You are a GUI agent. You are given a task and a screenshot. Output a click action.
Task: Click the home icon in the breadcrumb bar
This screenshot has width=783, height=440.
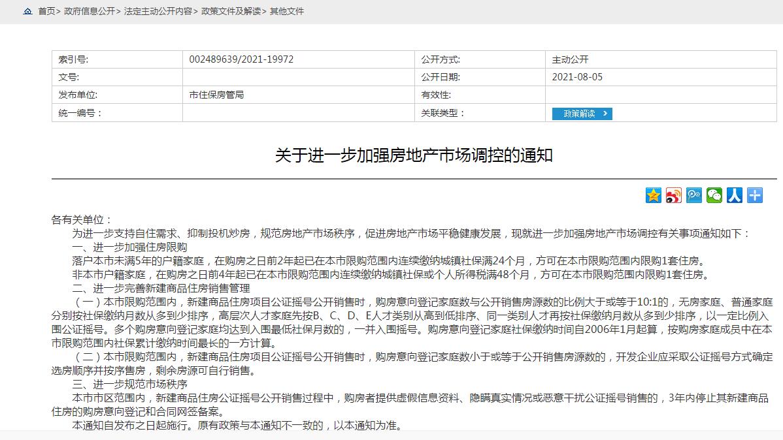point(27,10)
